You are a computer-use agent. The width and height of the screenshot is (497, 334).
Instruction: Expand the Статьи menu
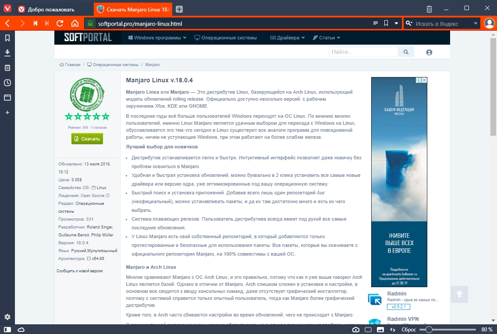[x=327, y=38]
